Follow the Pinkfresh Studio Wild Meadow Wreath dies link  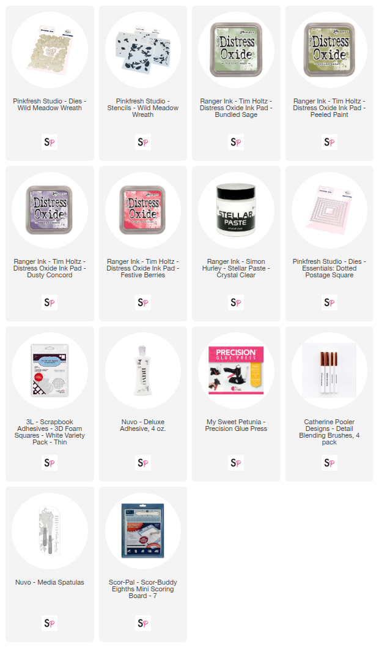(50, 105)
